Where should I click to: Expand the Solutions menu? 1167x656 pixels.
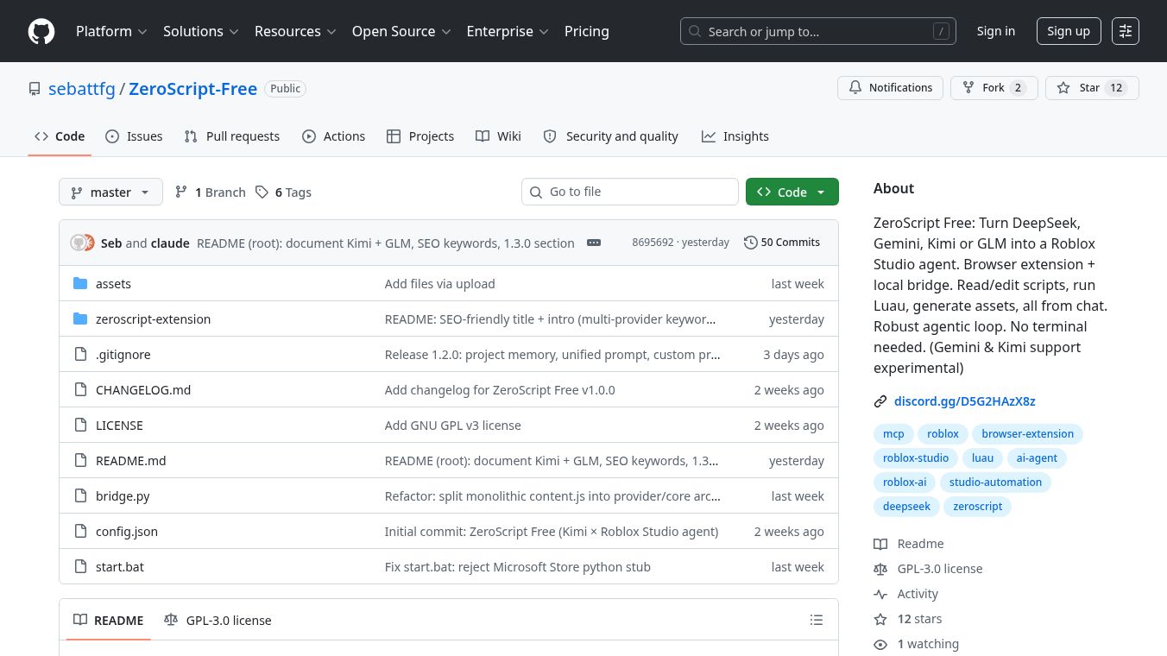(201, 31)
